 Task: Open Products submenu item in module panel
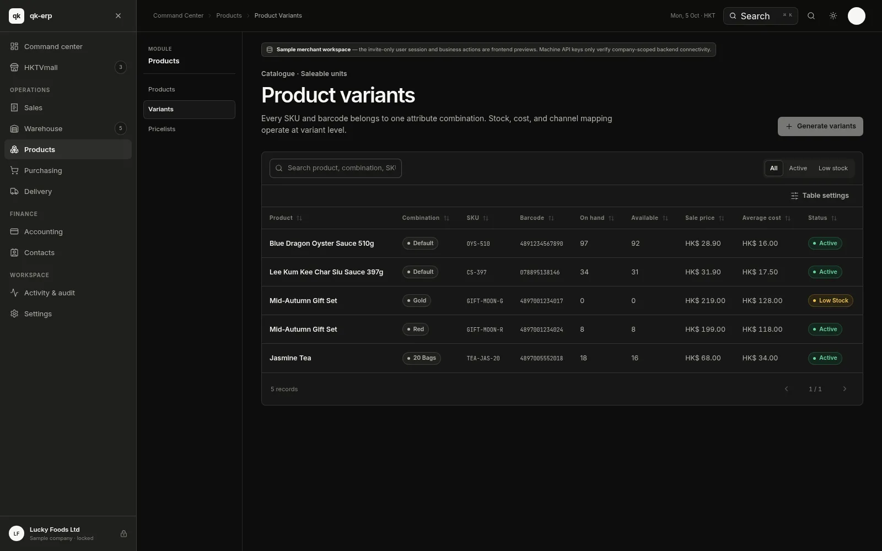pyautogui.click(x=189, y=89)
